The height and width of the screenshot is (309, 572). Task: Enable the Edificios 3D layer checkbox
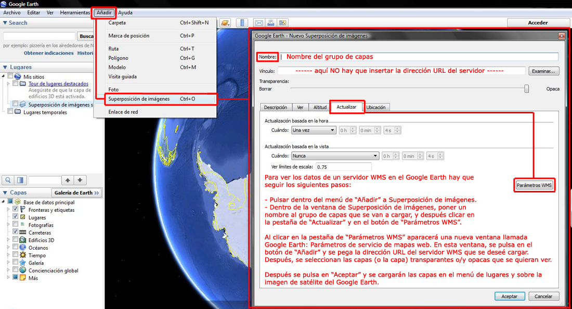coord(15,240)
